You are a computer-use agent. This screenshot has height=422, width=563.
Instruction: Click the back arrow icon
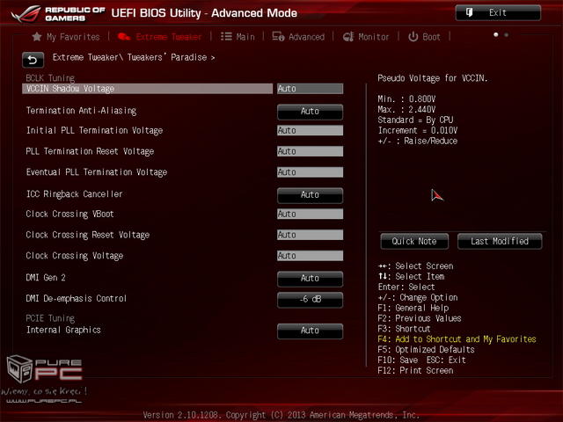(33, 60)
